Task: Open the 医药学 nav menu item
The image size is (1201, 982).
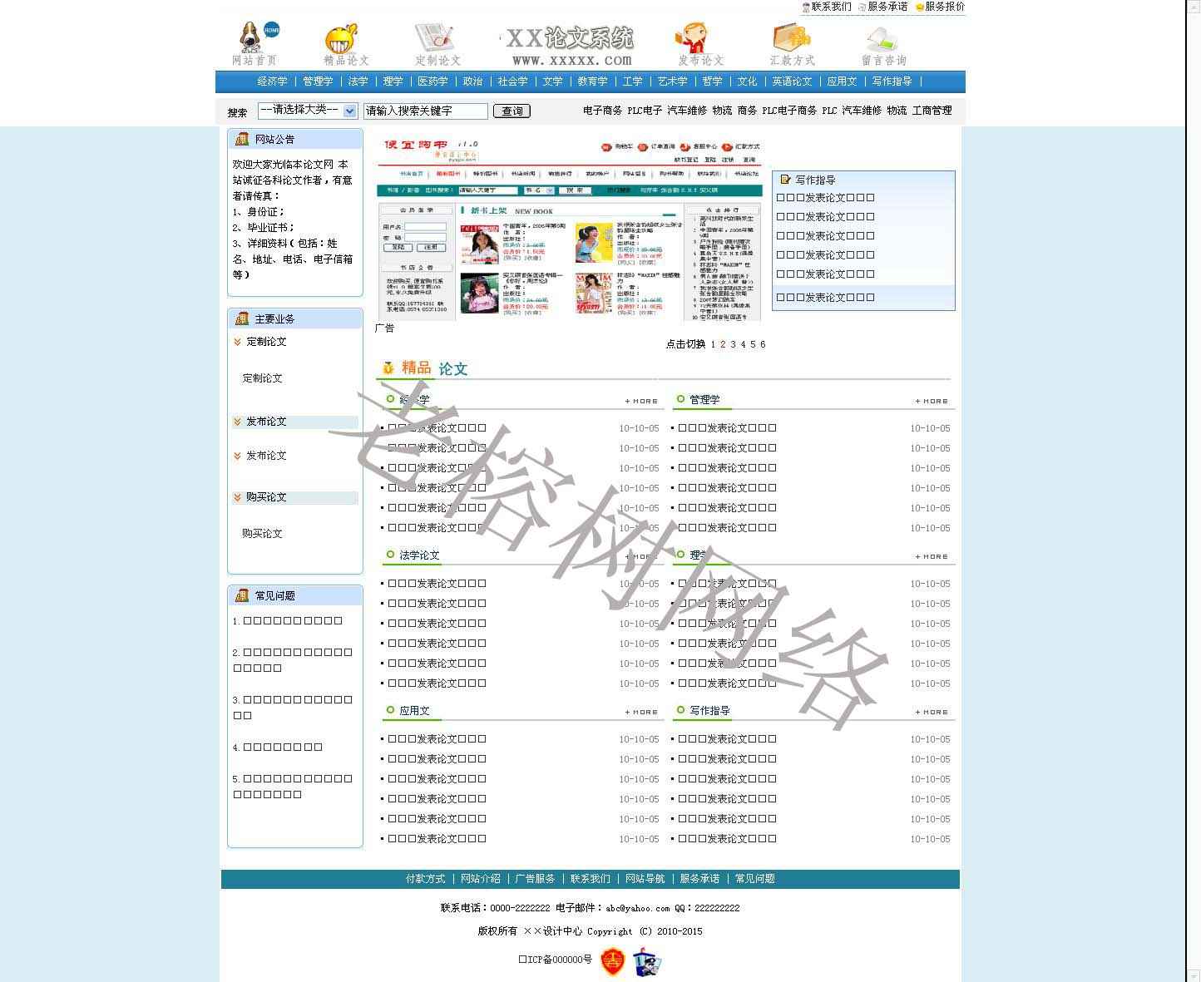Action: (x=432, y=81)
